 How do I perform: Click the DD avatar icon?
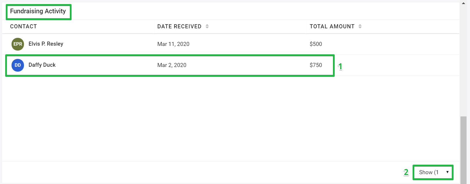click(x=18, y=65)
